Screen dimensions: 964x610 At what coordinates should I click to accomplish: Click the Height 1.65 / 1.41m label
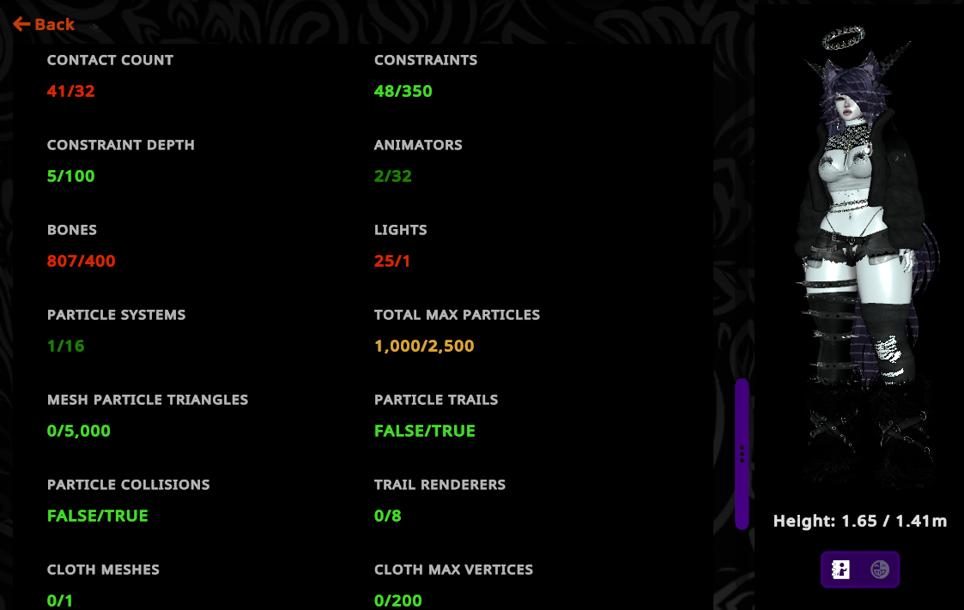[x=860, y=521]
